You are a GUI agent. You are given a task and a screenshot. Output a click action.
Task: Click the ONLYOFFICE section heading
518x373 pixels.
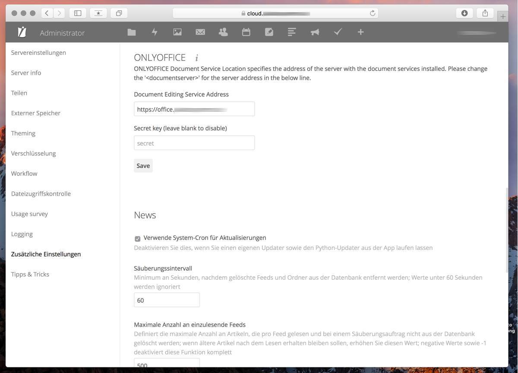[x=160, y=57]
